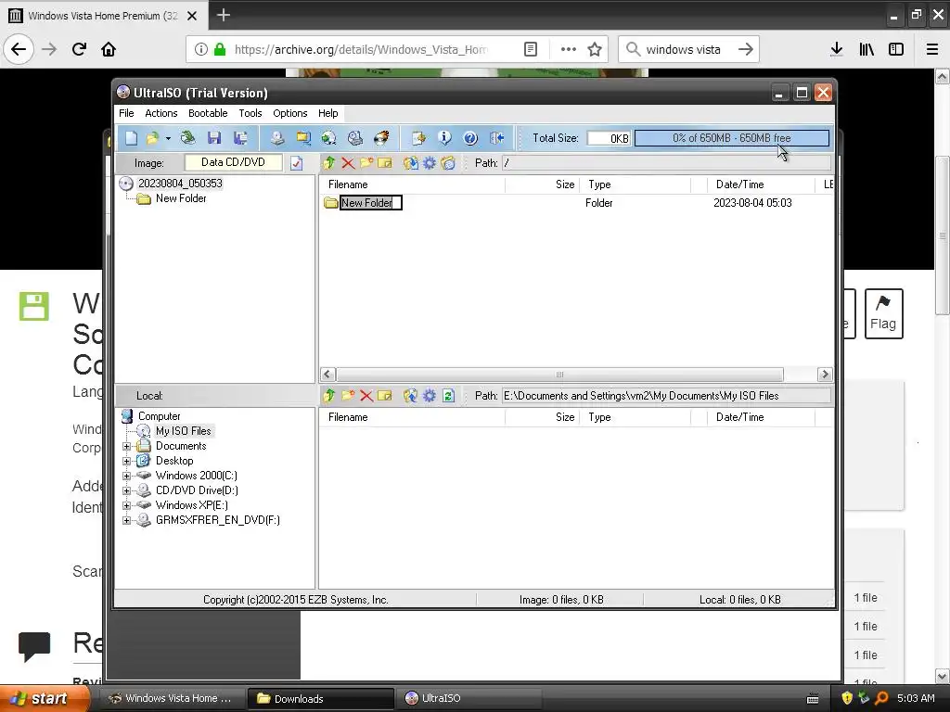Click the Open file folder icon in toolbar

point(153,138)
